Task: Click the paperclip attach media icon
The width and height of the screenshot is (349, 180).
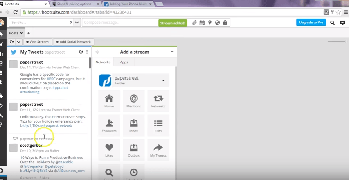Action: click(194, 23)
